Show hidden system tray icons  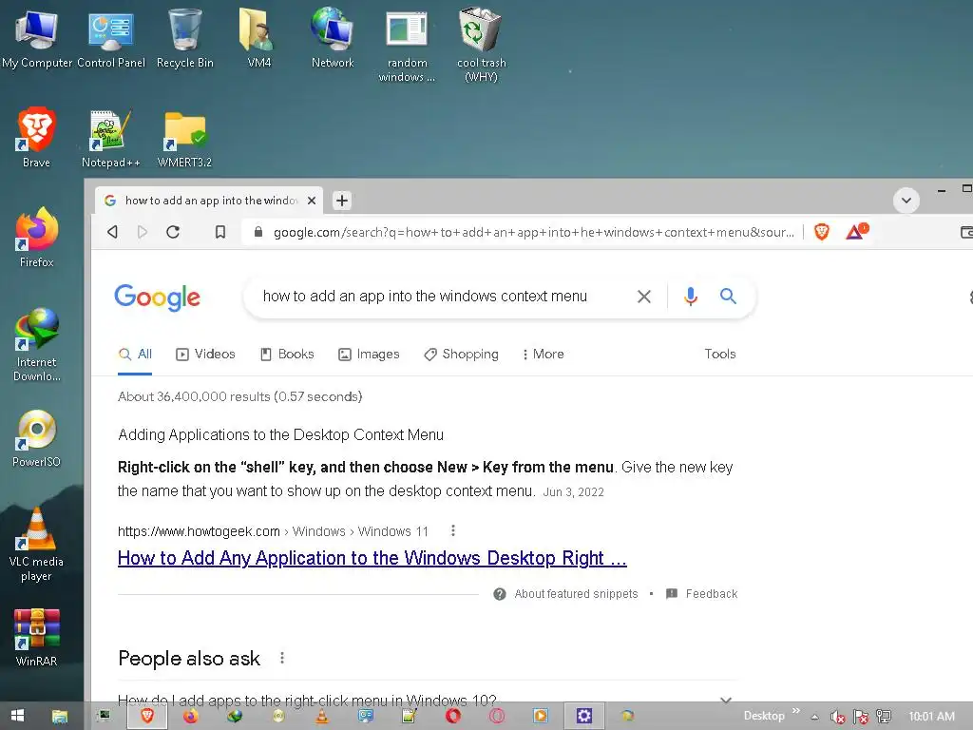(814, 717)
